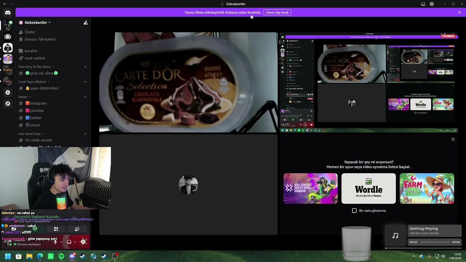Select the Valorant Masters activity card
This screenshot has height=262, width=466.
311,188
